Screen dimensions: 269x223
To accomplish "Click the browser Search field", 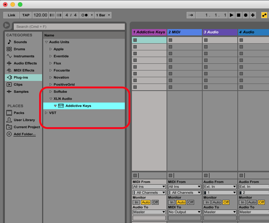I will click(69, 26).
